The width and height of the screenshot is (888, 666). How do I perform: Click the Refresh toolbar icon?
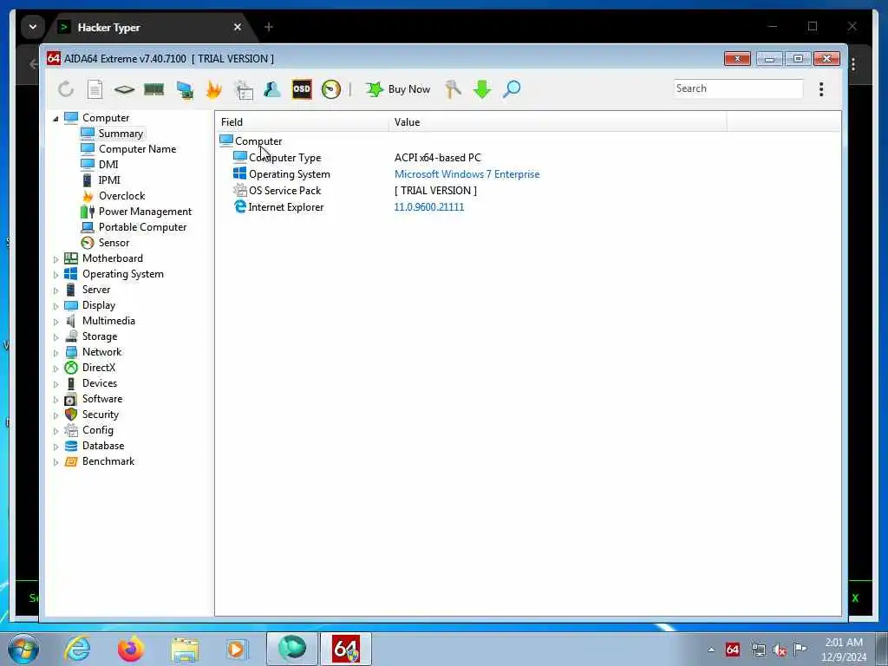coord(66,89)
